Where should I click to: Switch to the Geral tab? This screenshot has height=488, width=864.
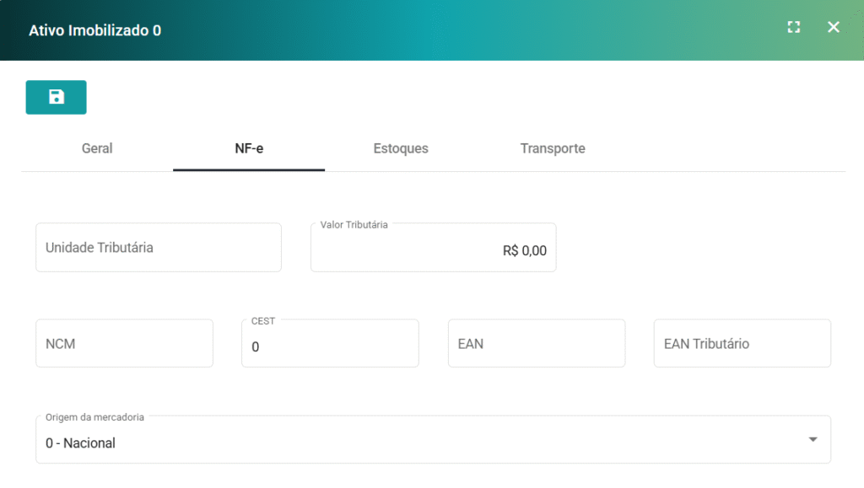coord(97,148)
